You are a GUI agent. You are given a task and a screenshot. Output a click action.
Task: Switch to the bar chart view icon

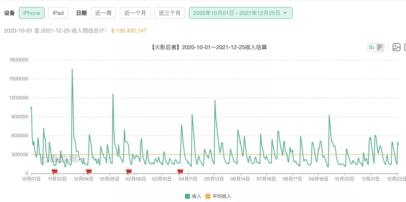tap(371, 47)
